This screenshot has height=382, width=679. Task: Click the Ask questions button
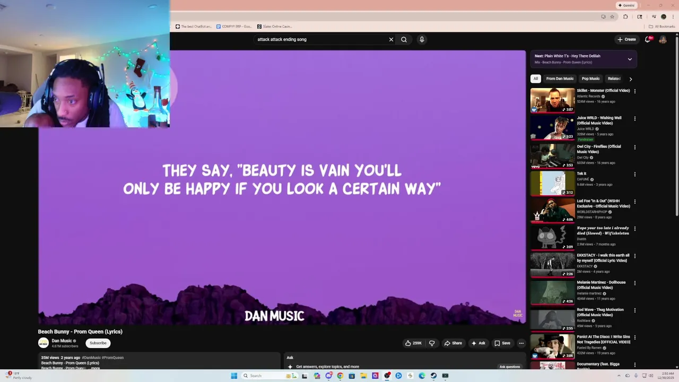pyautogui.click(x=510, y=367)
